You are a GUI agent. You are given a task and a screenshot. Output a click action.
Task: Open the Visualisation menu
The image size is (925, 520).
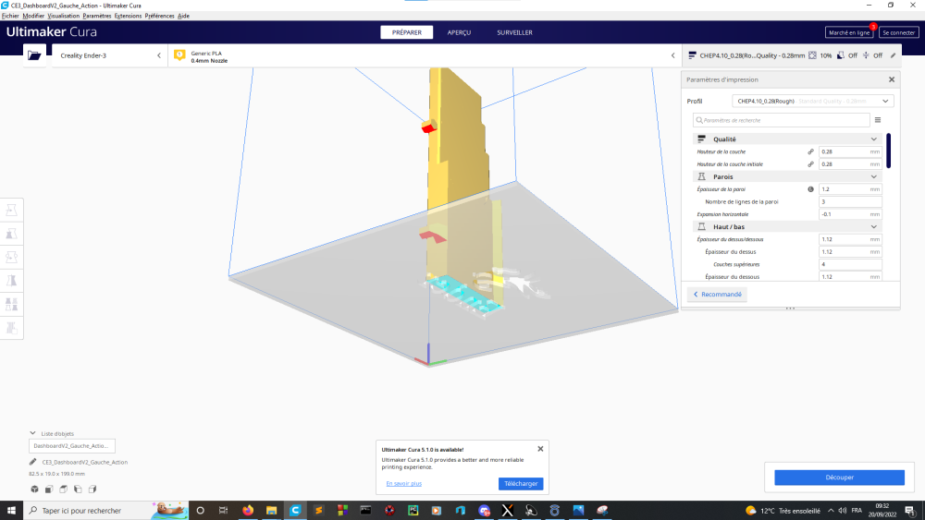63,16
